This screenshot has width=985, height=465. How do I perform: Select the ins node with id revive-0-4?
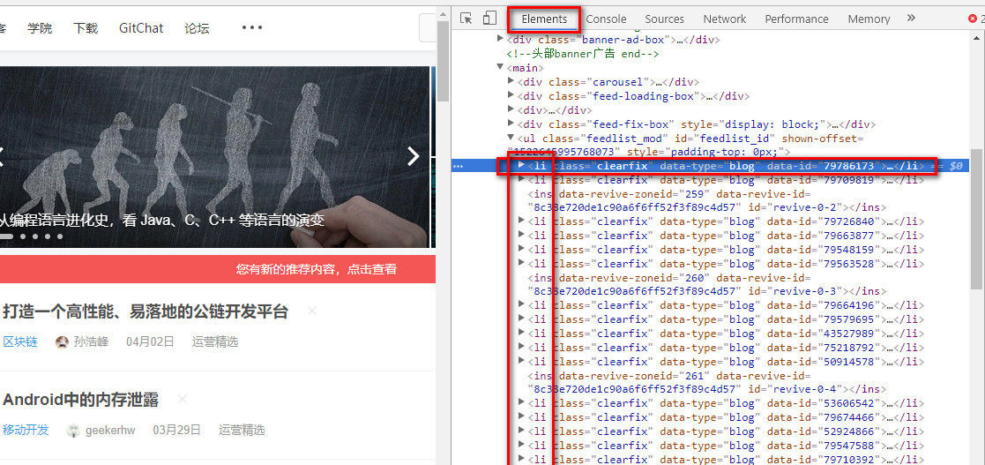point(706,382)
